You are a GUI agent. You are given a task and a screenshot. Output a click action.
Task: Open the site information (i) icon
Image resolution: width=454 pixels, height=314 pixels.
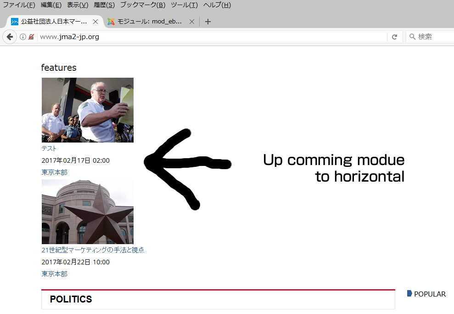(23, 37)
